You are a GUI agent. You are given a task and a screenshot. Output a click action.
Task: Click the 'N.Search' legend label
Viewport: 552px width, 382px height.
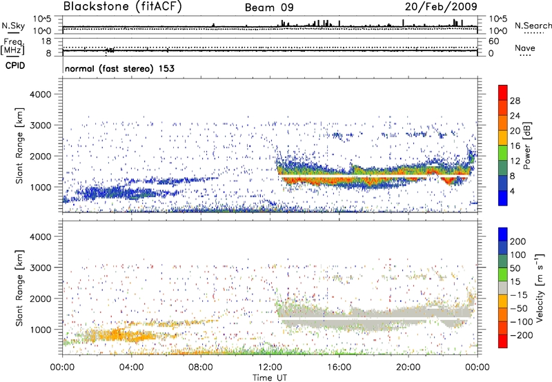tap(533, 26)
